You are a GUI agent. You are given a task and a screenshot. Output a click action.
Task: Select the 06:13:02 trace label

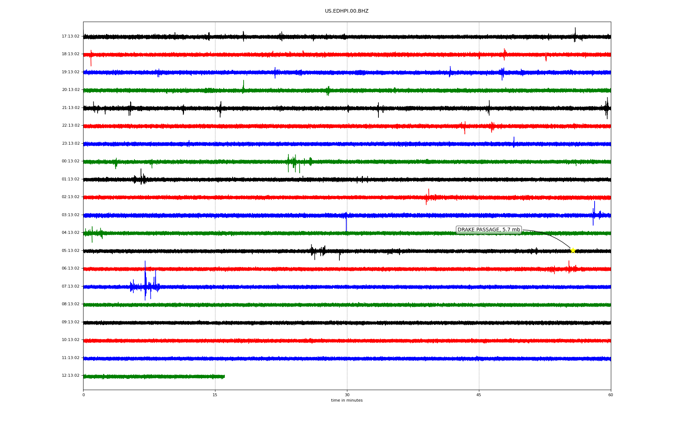click(70, 268)
